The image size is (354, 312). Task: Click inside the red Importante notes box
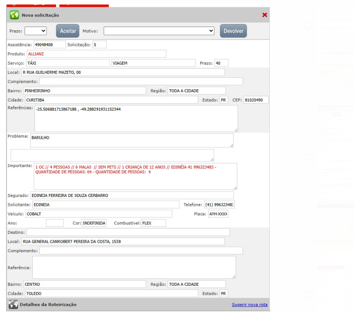136,176
